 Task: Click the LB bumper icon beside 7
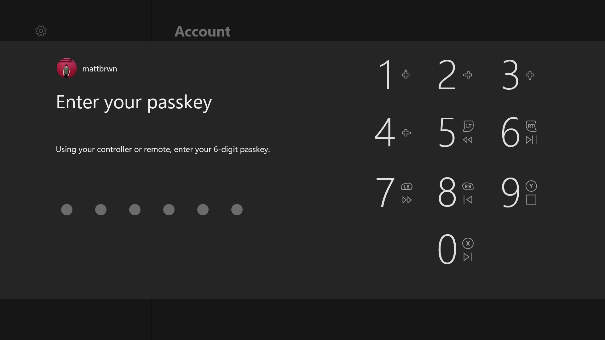point(406,187)
